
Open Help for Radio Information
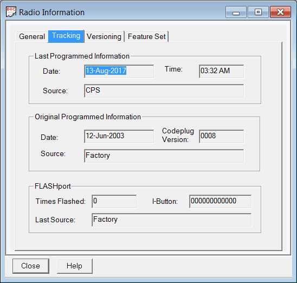point(75,266)
